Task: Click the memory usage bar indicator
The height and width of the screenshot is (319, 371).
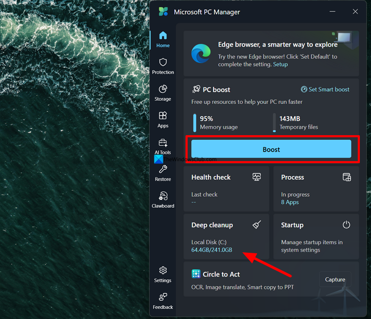Action: pyautogui.click(x=195, y=123)
